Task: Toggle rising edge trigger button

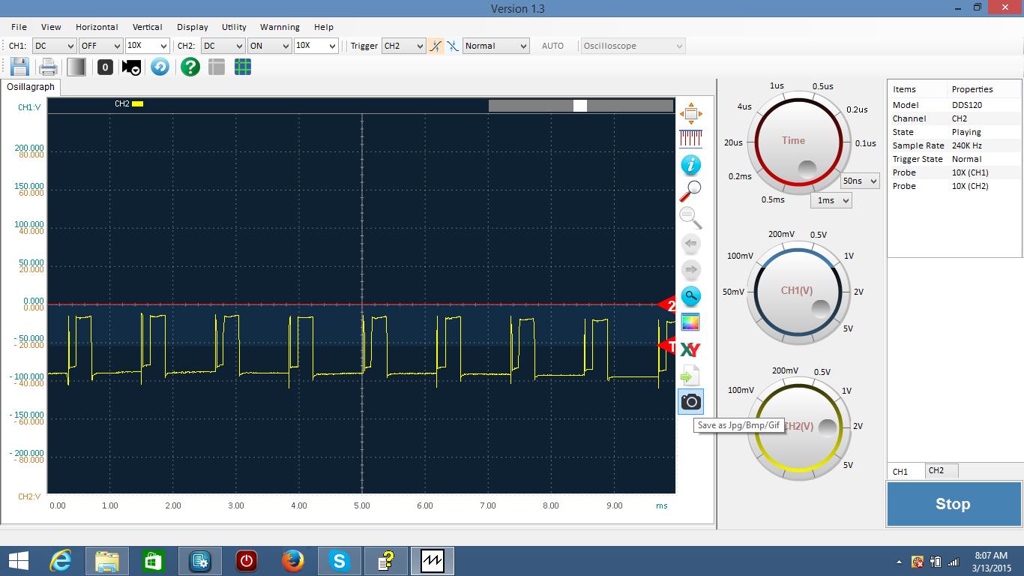Action: [x=436, y=46]
